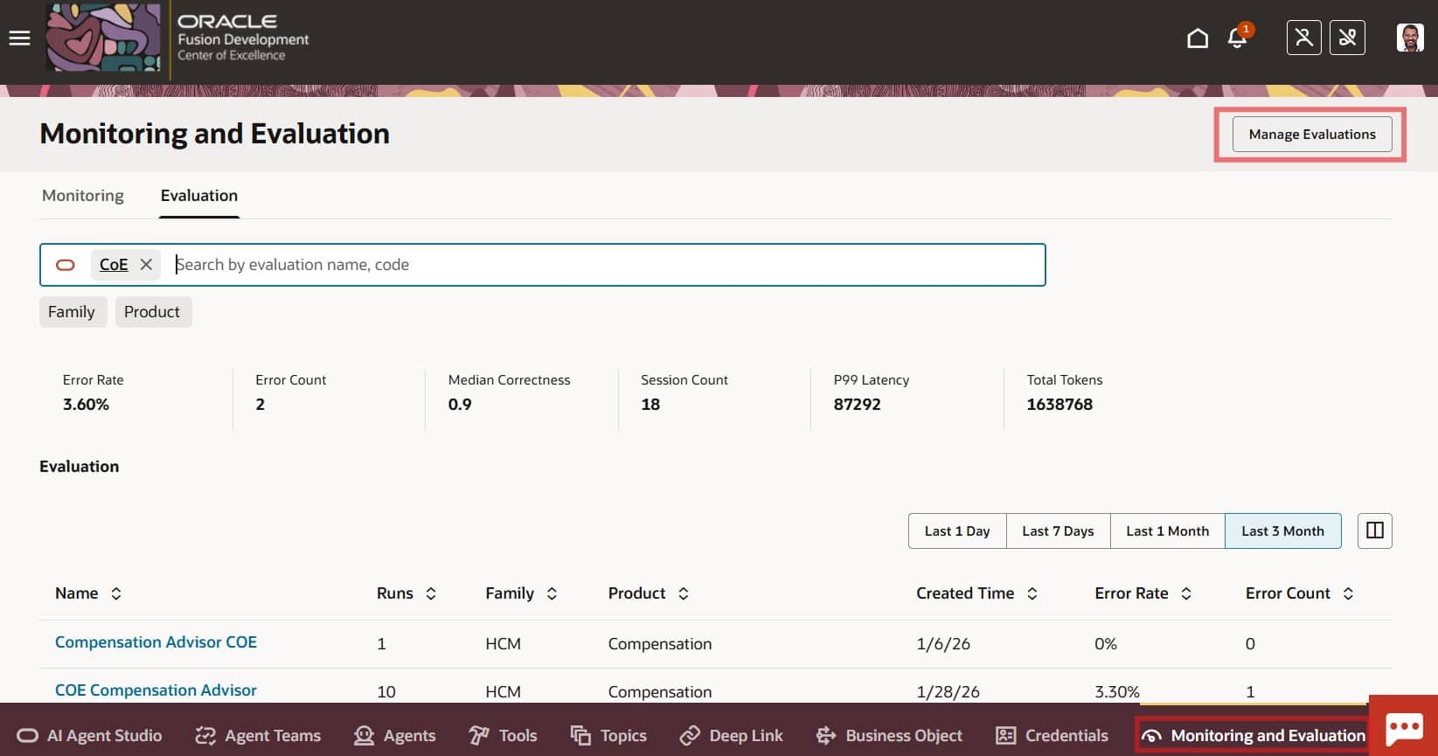
Task: Switch to the Monitoring tab
Action: point(83,196)
